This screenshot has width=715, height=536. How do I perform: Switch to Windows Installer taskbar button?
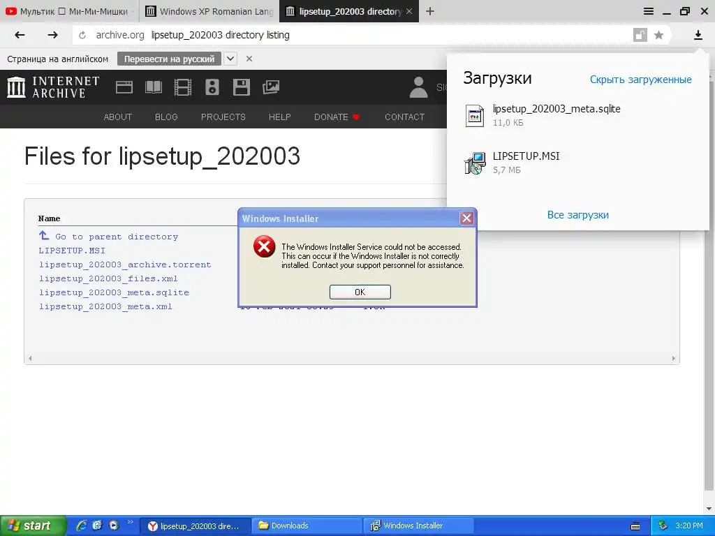click(418, 526)
